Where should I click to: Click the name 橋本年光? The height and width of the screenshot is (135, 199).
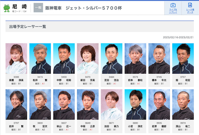159,80
